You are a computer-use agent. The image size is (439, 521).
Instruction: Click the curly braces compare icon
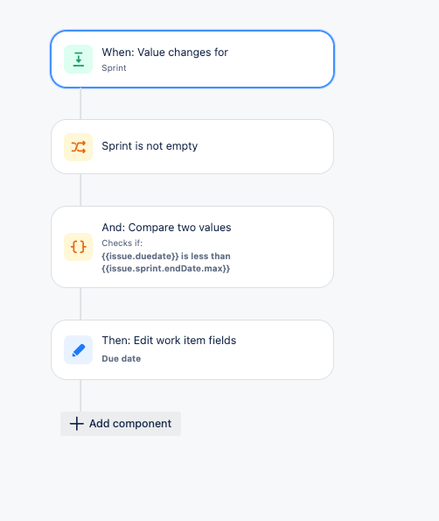pyautogui.click(x=79, y=247)
